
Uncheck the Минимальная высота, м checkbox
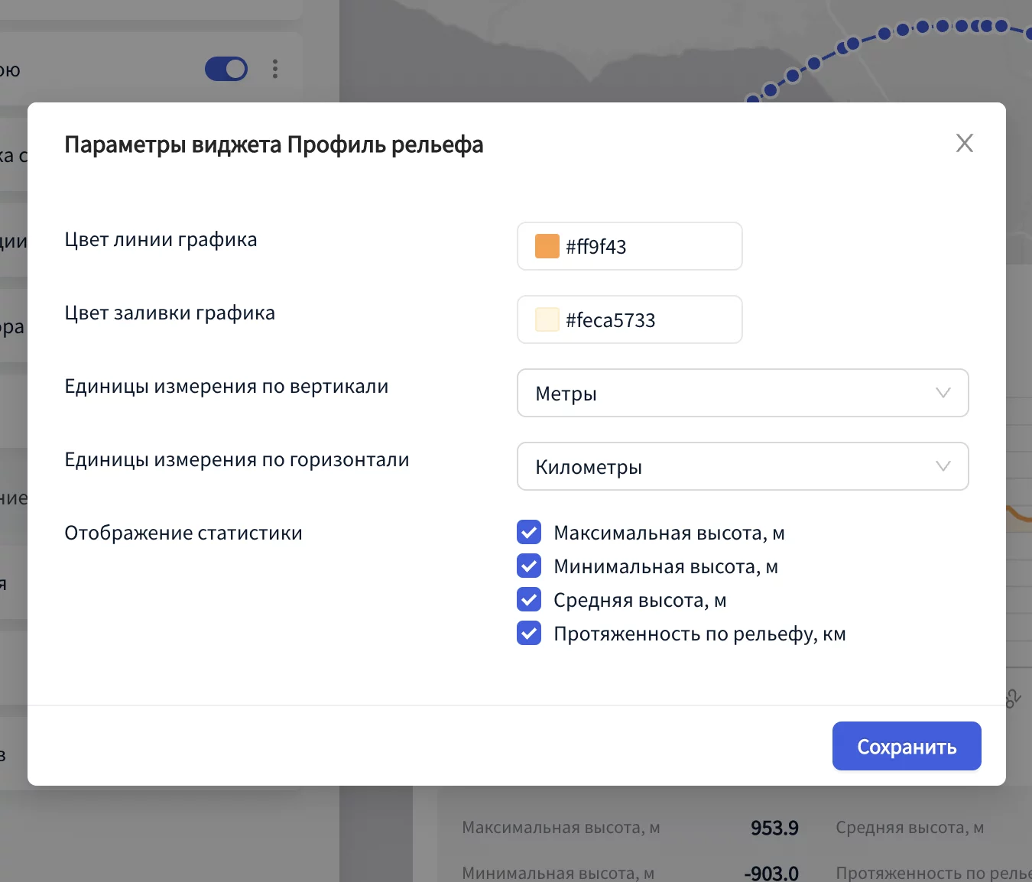click(529, 566)
